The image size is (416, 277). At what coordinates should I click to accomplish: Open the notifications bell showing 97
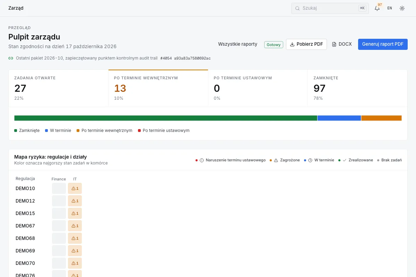(x=377, y=8)
